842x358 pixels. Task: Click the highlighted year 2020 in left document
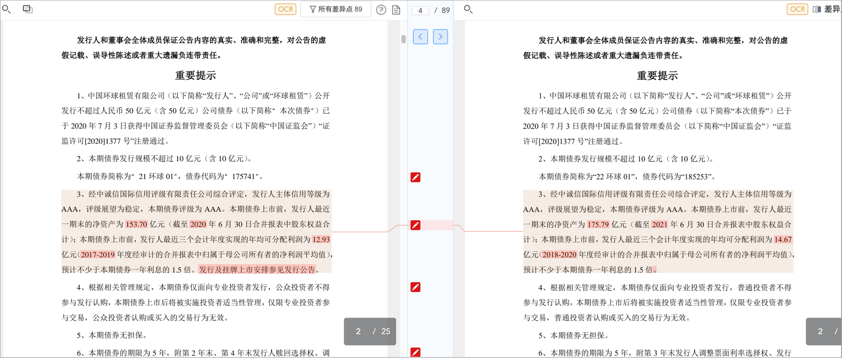198,224
